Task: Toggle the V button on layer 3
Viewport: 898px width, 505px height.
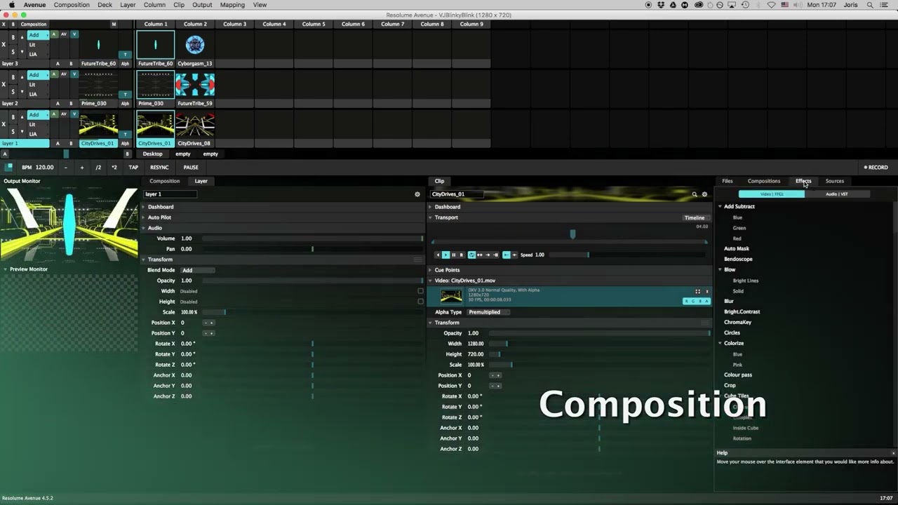Action: pyautogui.click(x=74, y=34)
